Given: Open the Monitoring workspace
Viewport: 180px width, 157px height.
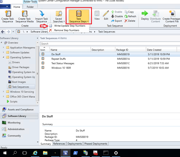Looking at the screenshot, I should click(19, 123).
